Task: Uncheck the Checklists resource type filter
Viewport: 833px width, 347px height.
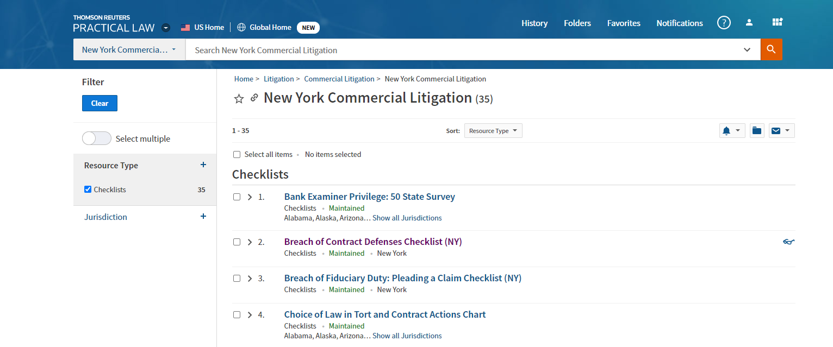Action: coord(88,190)
